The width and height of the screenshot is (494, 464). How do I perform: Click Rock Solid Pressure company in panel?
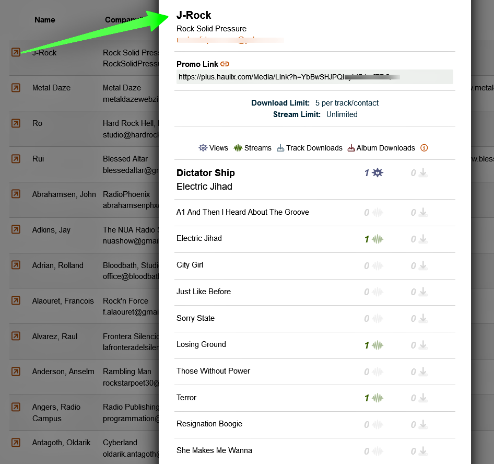[211, 29]
